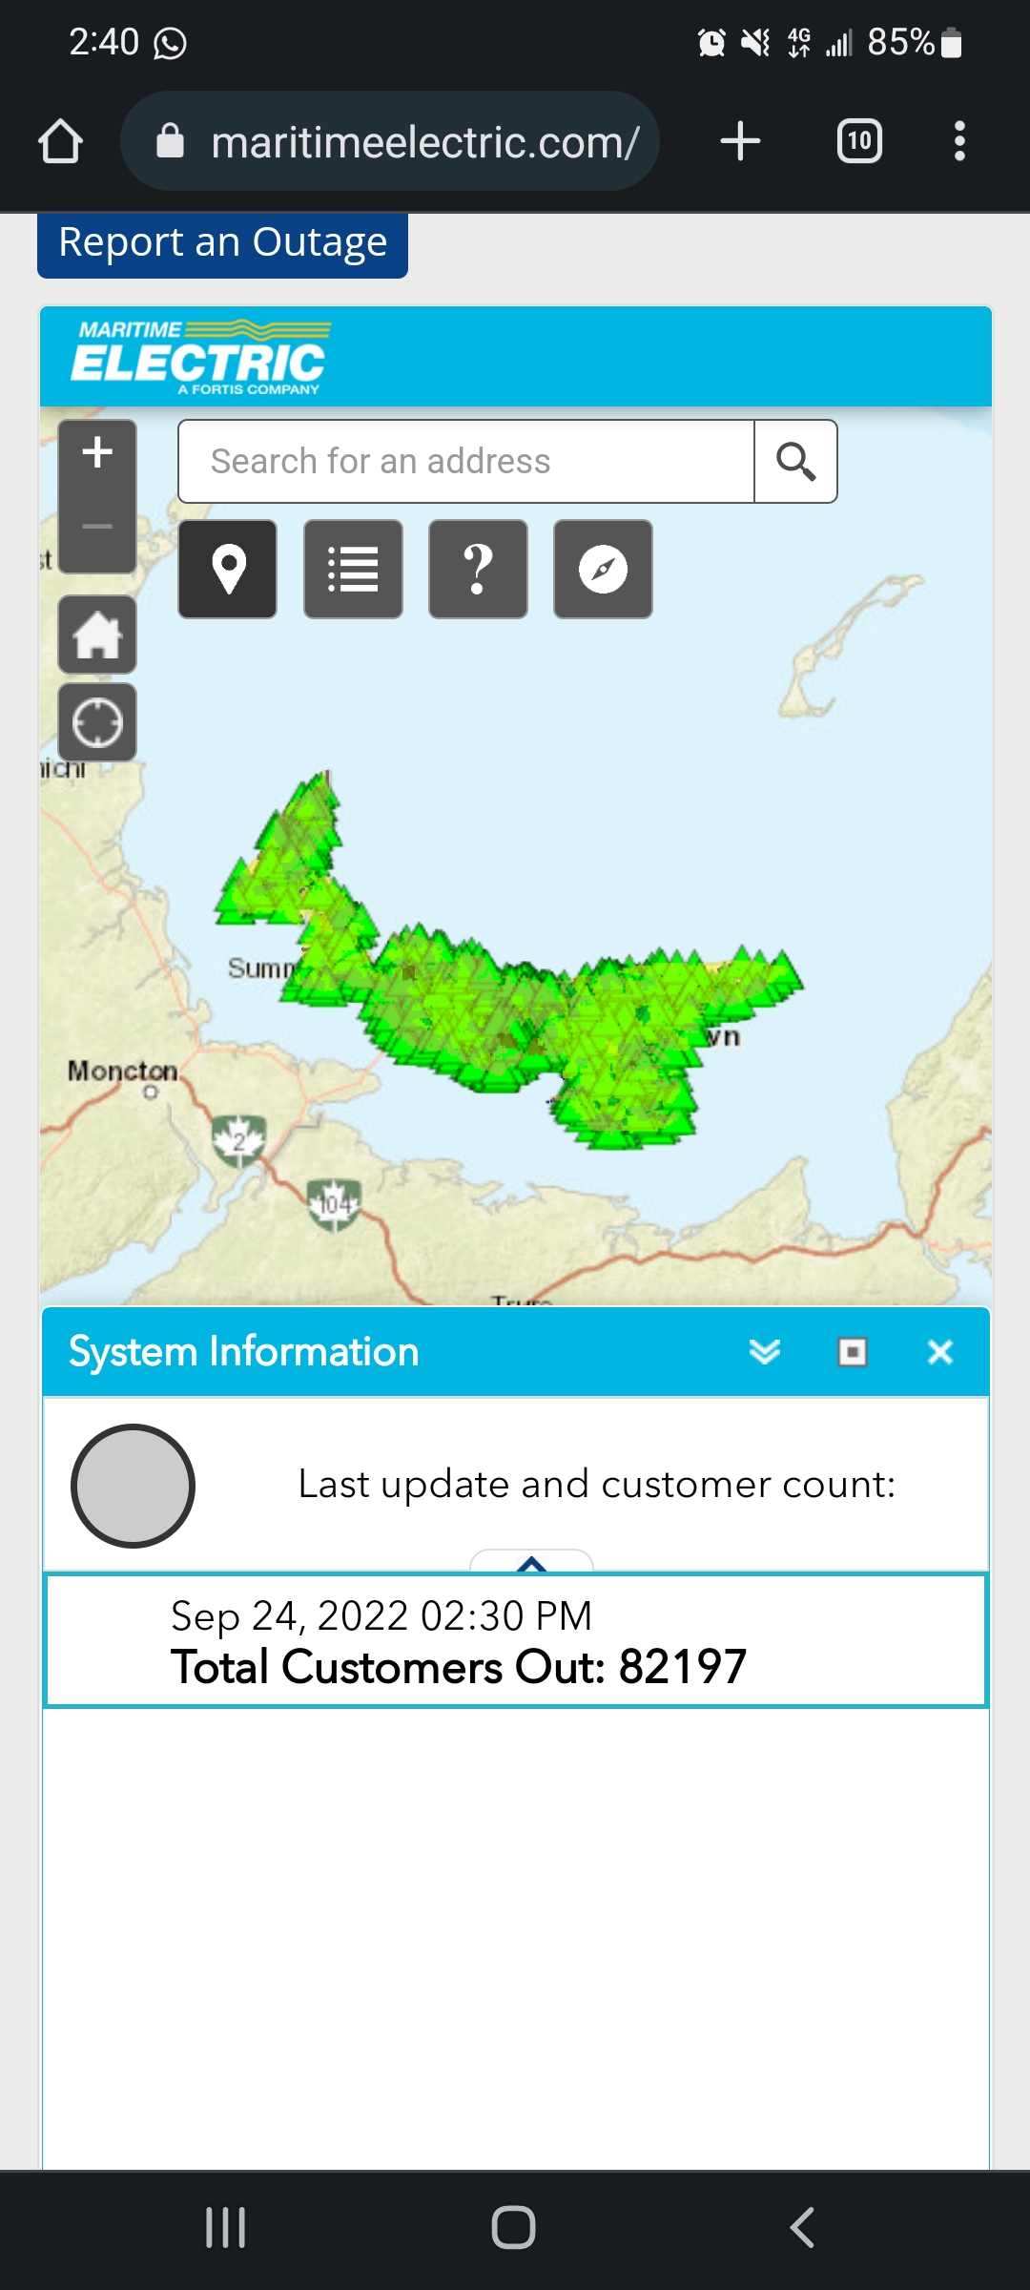1030x2290 pixels.
Task: Open the help question mark tool
Action: coord(478,570)
